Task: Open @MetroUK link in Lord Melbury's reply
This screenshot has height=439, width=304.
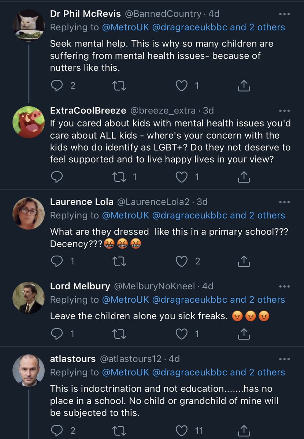Action: 125,300
